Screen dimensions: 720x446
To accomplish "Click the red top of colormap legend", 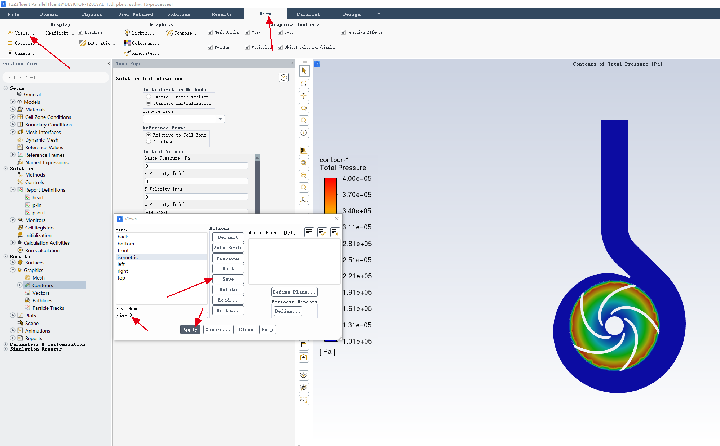I will point(330,181).
